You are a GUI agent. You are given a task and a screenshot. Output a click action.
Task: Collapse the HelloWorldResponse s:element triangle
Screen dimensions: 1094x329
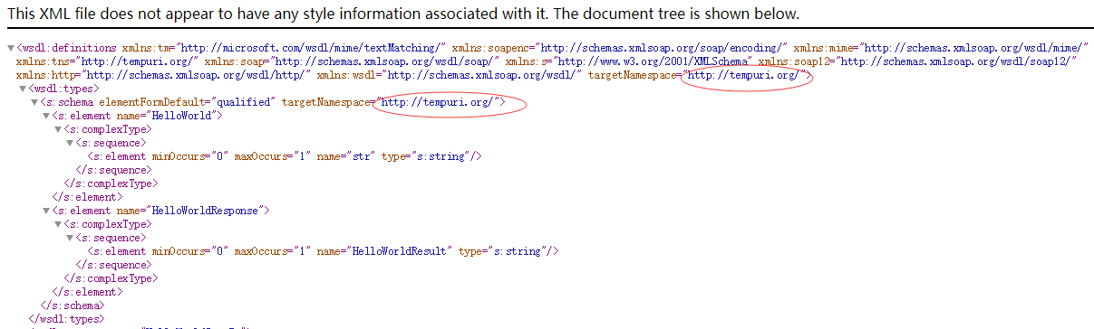[x=46, y=211]
